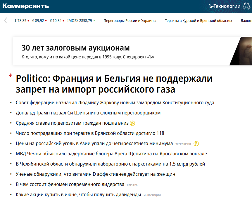The height and width of the screenshot is (200, 252).
Task: Open the IMOEX 2858,79 index
Action: (x=81, y=21)
